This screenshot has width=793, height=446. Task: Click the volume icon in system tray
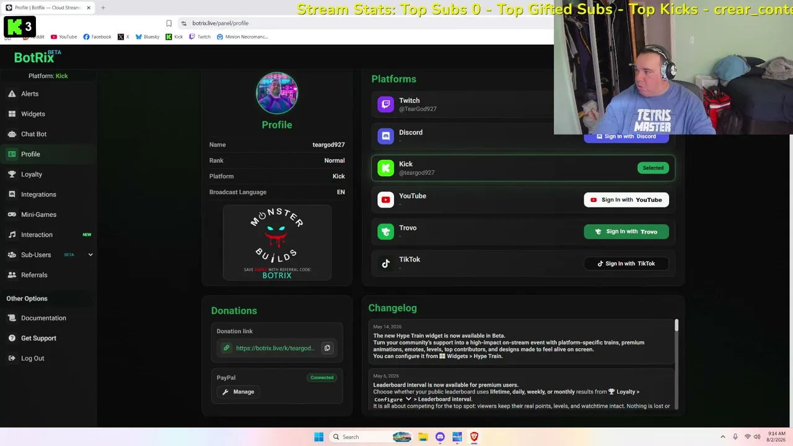click(x=758, y=437)
